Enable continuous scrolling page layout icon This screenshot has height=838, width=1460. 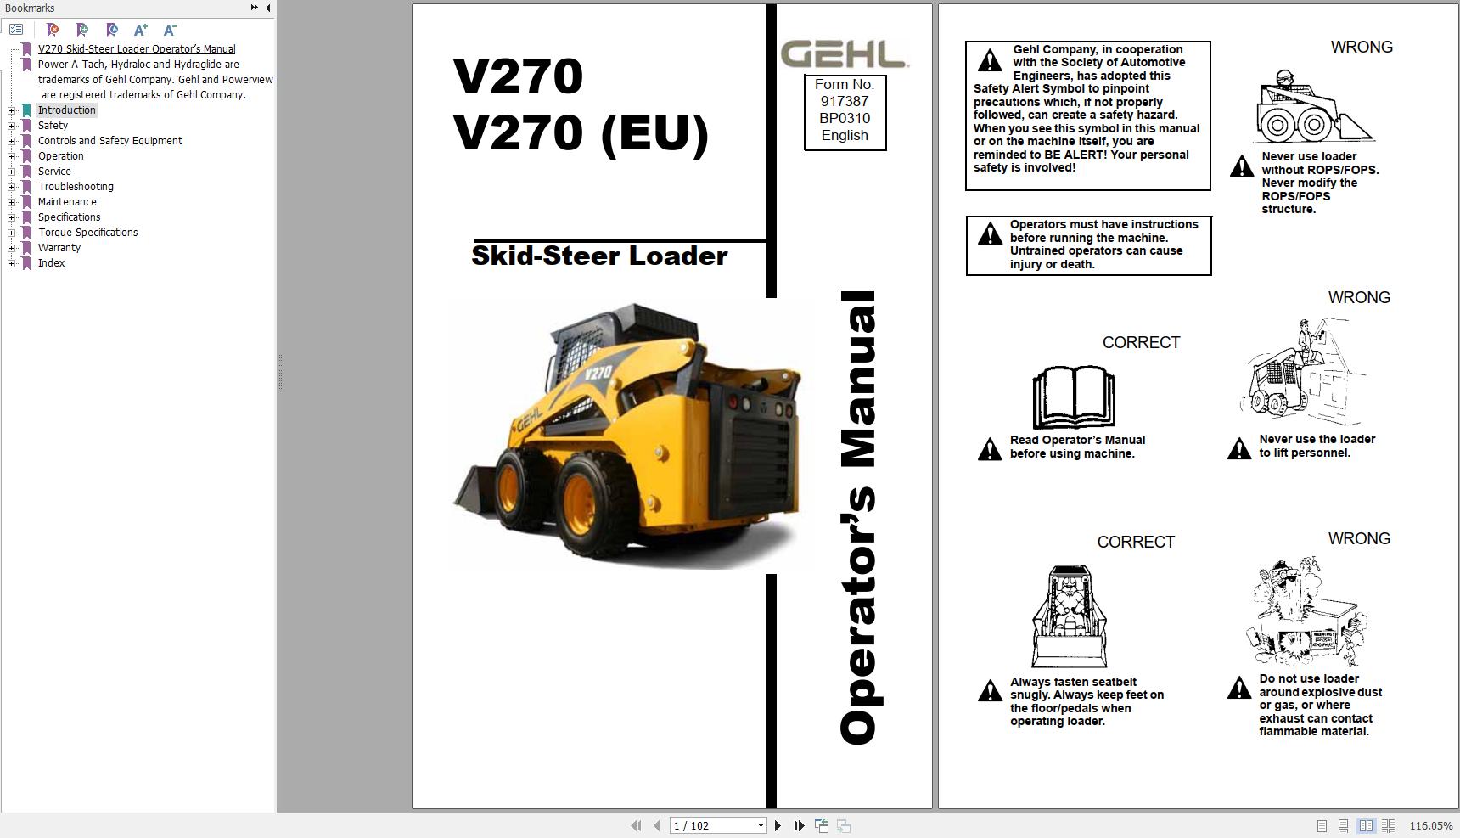[1343, 824]
